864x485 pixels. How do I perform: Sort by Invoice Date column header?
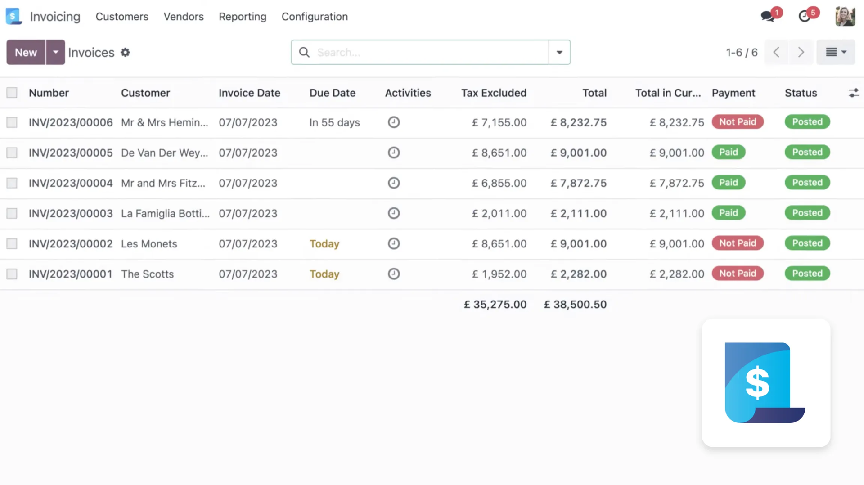pos(249,93)
